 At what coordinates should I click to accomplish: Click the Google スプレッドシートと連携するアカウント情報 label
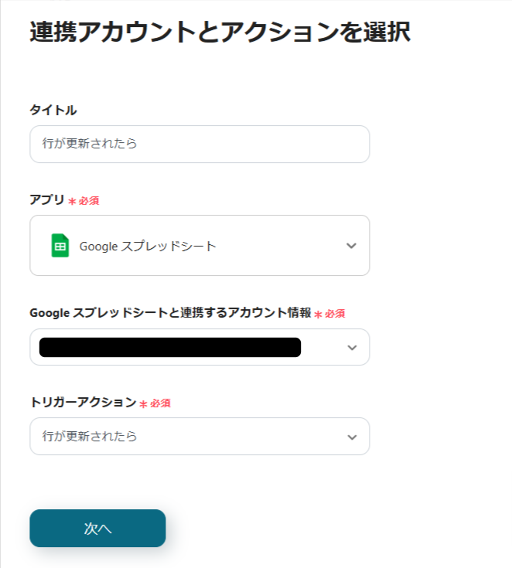coord(170,313)
